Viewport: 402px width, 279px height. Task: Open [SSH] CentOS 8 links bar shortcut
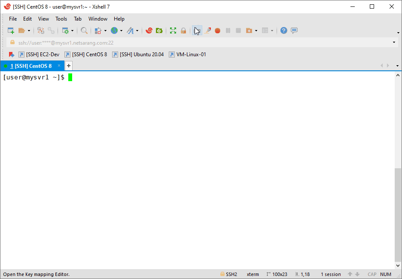click(x=86, y=55)
